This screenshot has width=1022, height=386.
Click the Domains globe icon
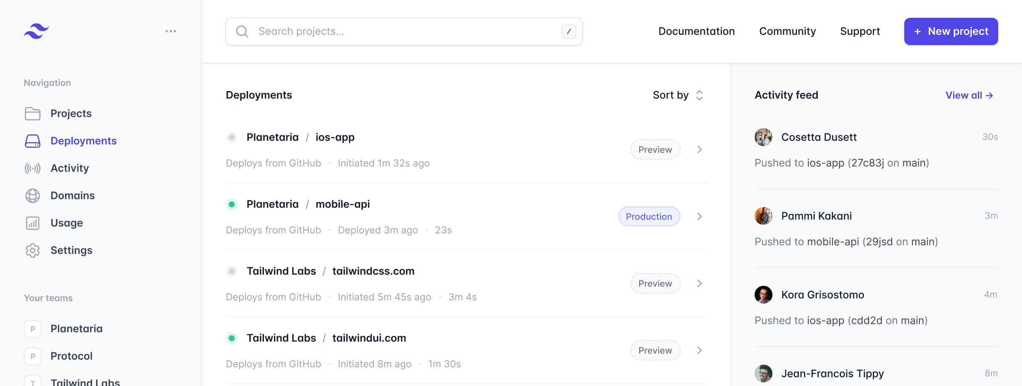(32, 196)
